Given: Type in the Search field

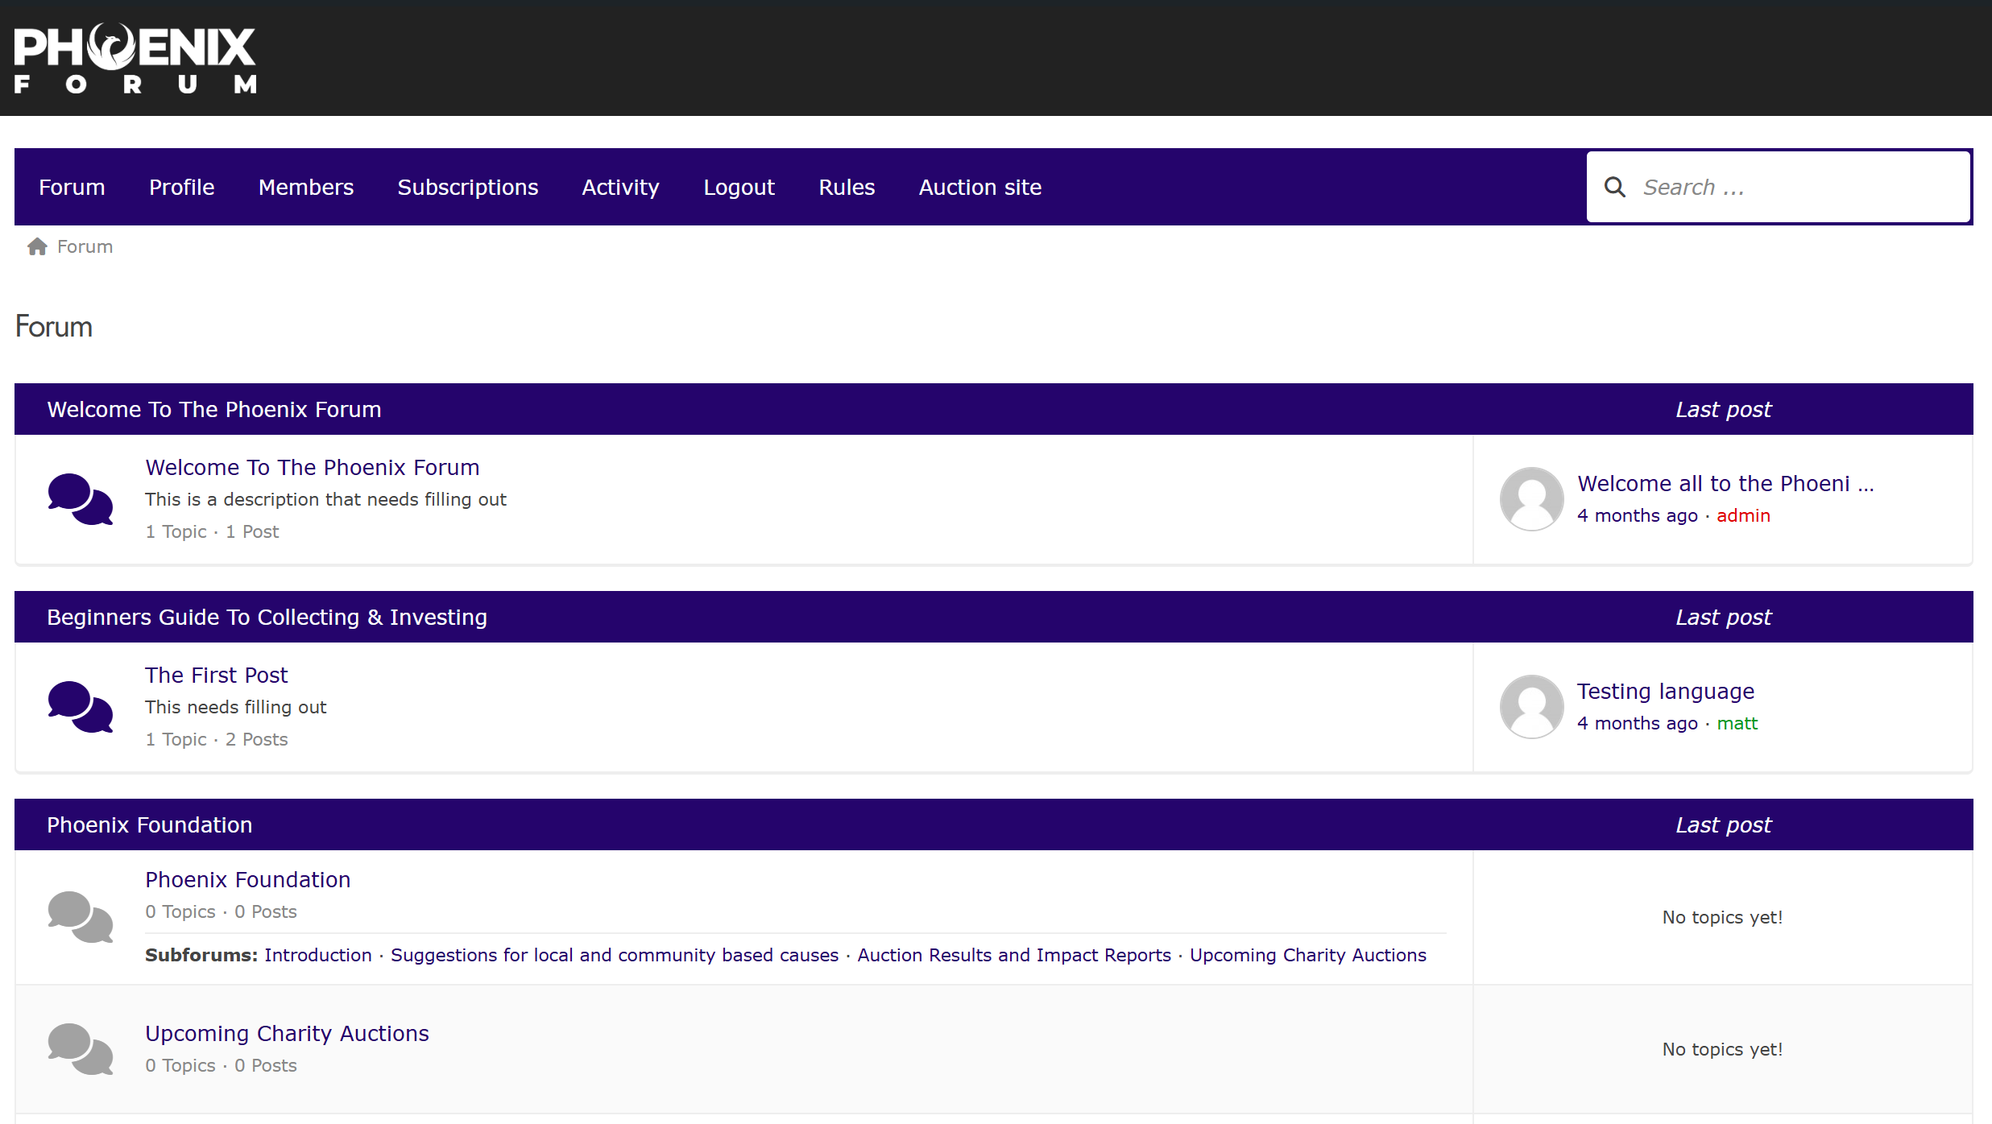Looking at the screenshot, I should (x=1796, y=188).
